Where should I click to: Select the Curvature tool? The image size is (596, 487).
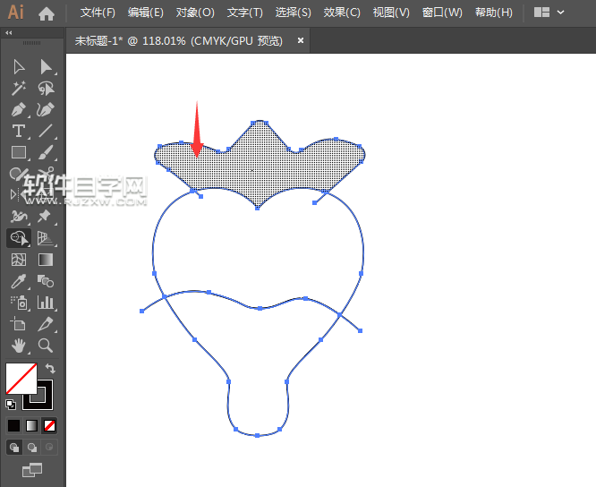tap(46, 109)
